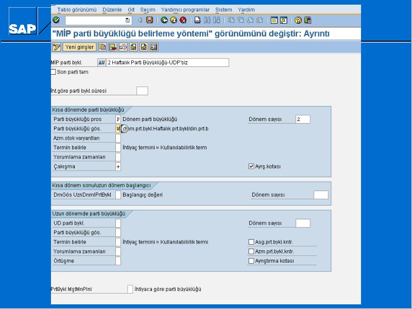Exit using the yellow up-arrow icon

pos(174,20)
